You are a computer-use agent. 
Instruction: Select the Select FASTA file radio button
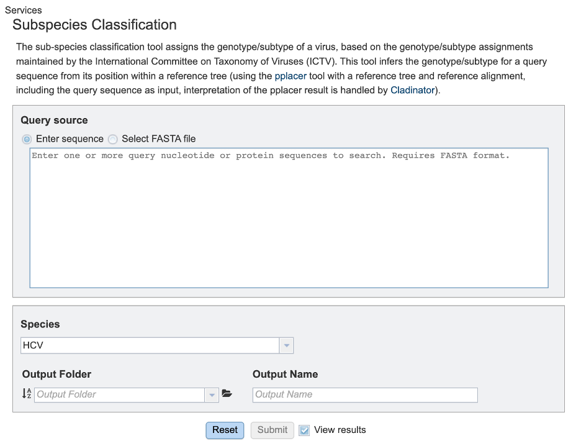(x=113, y=139)
